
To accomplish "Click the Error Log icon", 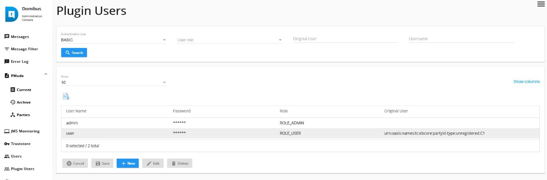I will tap(7, 62).
